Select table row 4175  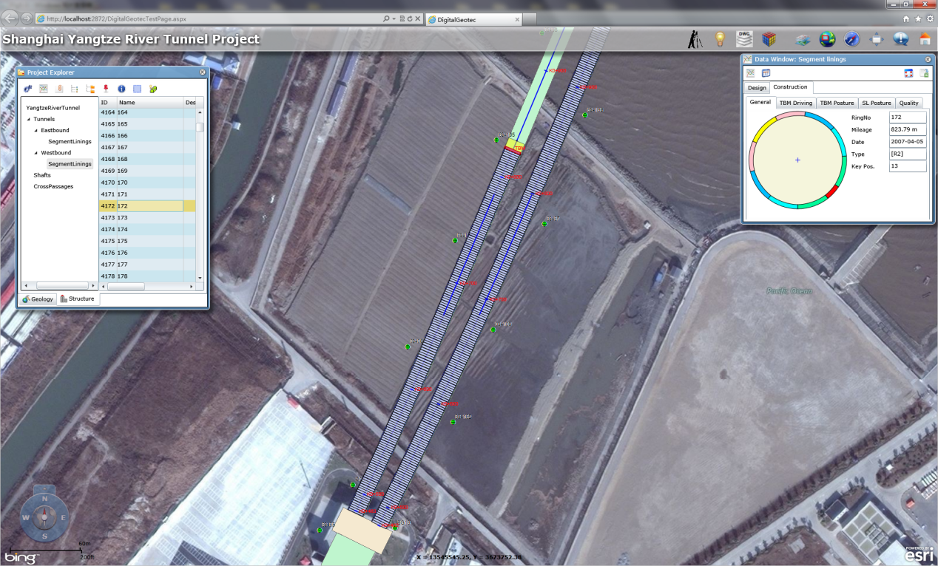(147, 241)
